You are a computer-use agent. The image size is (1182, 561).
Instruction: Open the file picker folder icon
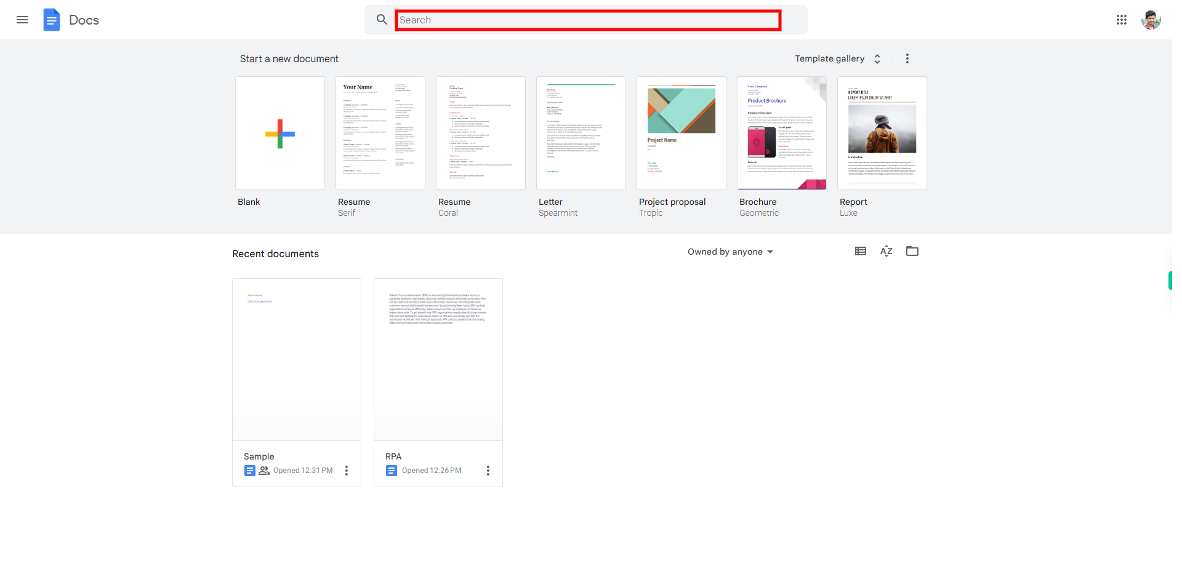coord(912,251)
